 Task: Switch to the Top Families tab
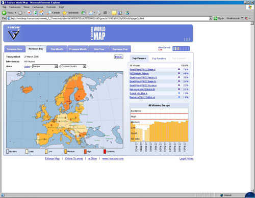tap(159, 59)
